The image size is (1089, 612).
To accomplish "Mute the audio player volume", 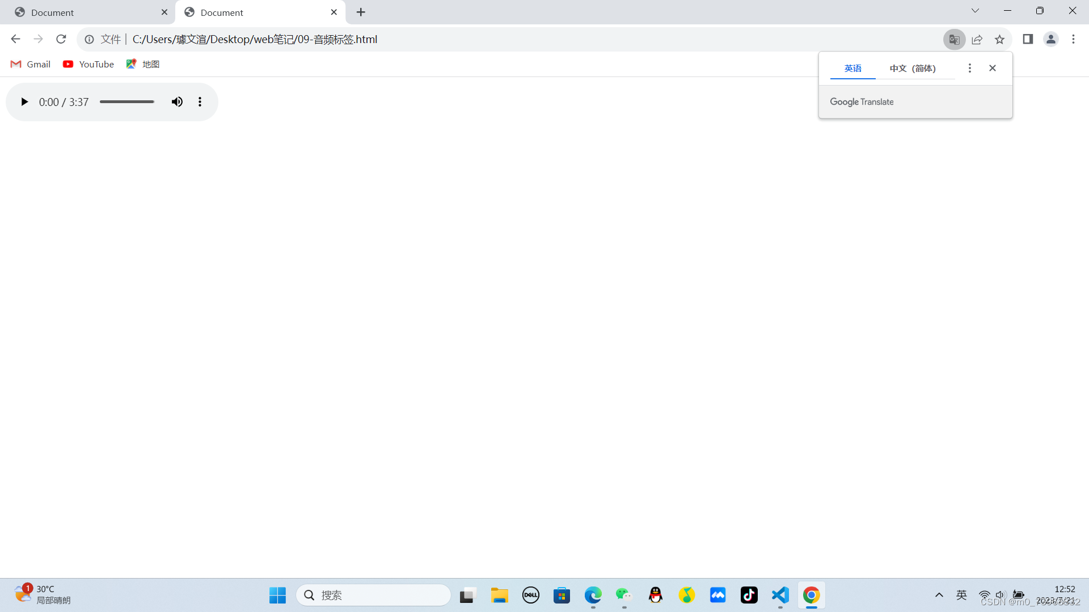I will click(x=177, y=102).
